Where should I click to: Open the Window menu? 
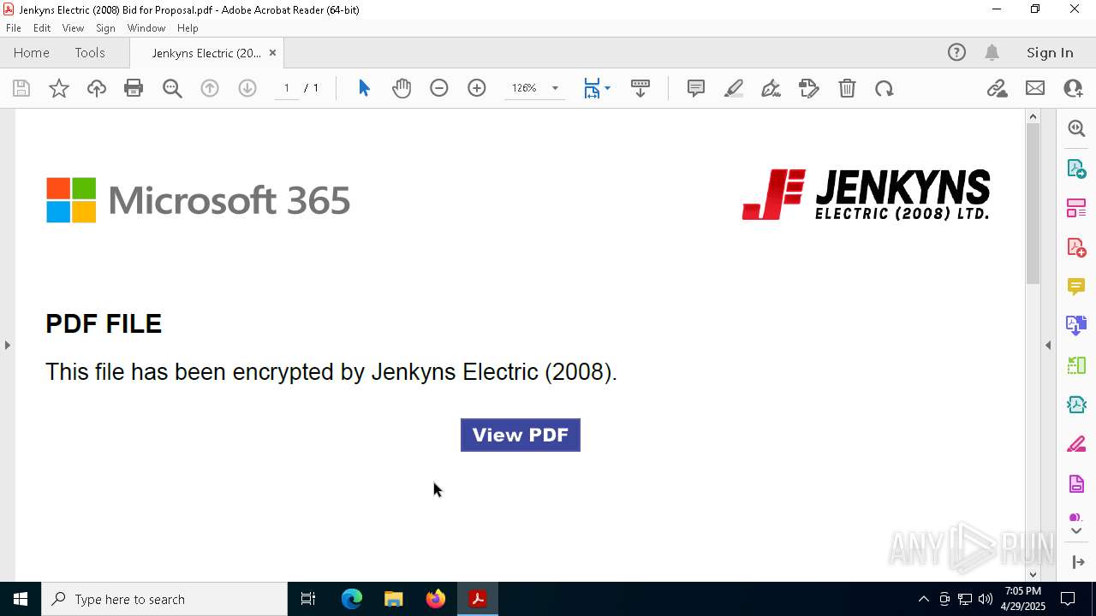point(146,27)
